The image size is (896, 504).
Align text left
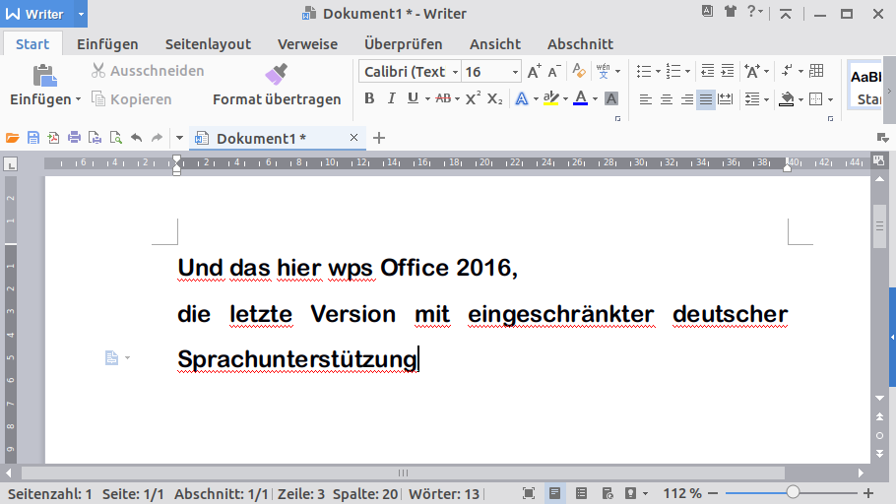pos(646,99)
